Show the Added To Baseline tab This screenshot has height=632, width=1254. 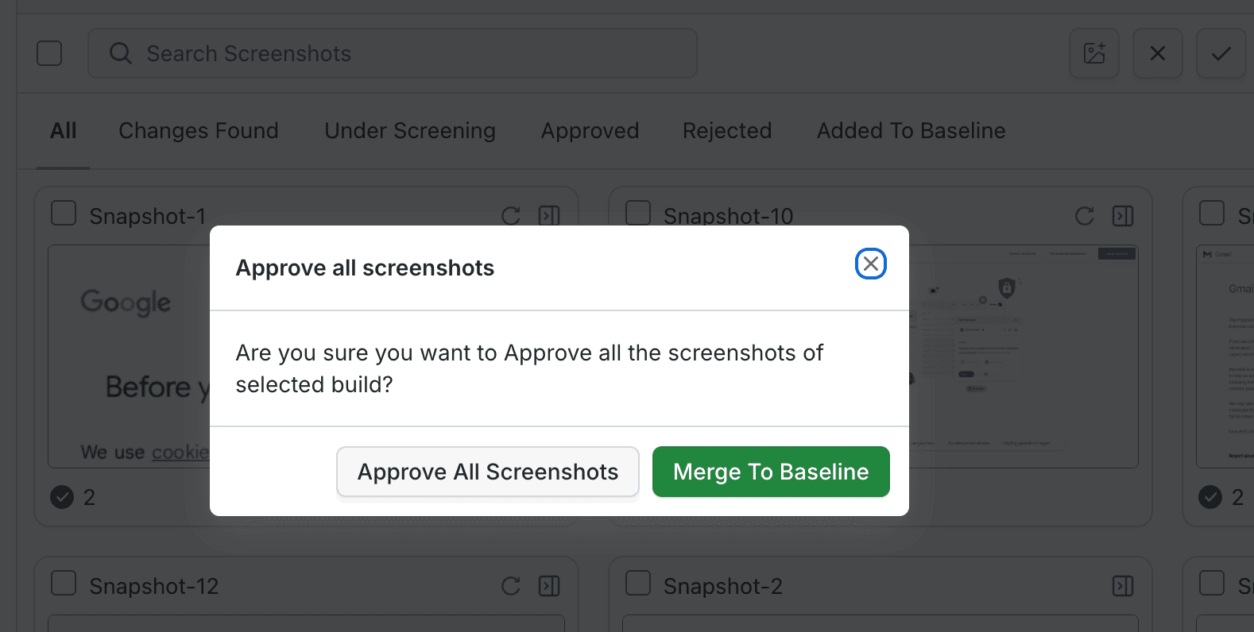[911, 130]
